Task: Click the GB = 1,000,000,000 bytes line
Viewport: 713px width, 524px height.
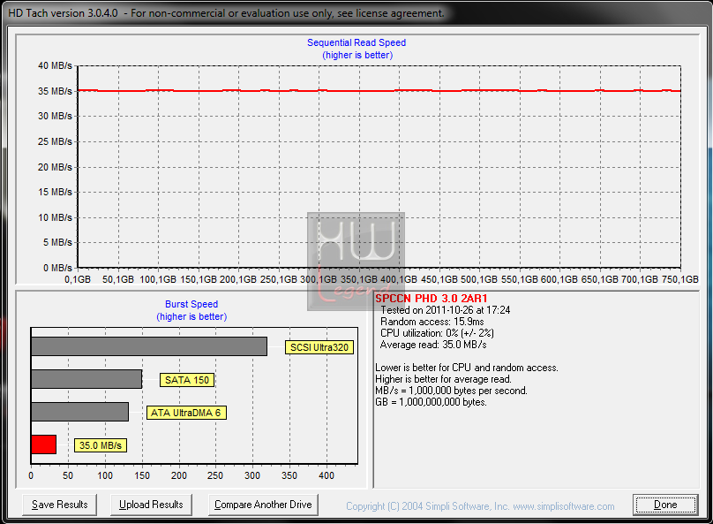Action: (x=431, y=402)
